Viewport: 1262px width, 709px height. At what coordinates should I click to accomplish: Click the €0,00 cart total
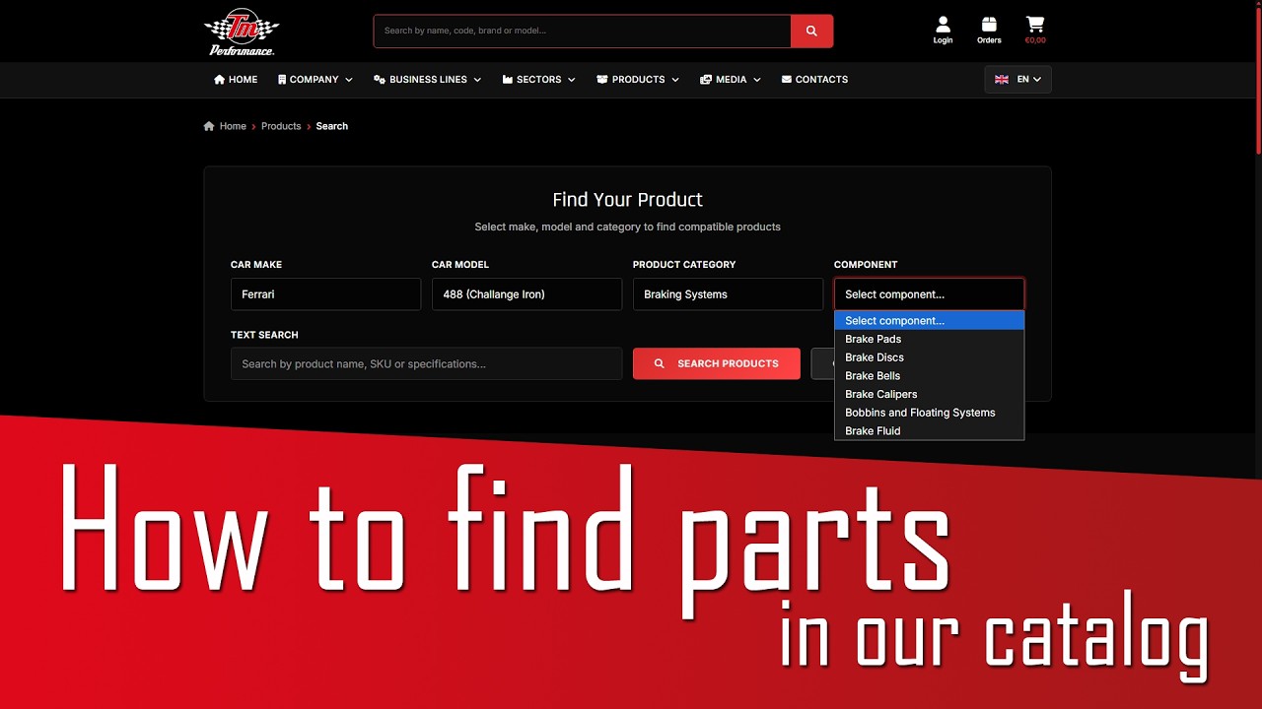(x=1035, y=40)
